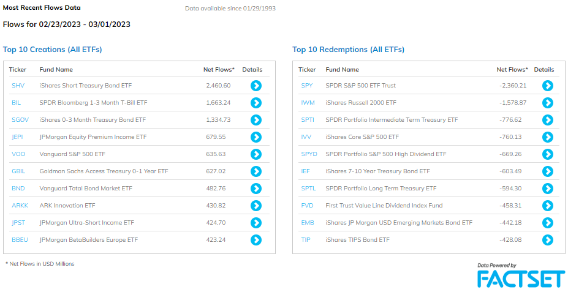The height and width of the screenshot is (292, 568).
Task: Open the JPST ticker link
Action: coord(18,223)
